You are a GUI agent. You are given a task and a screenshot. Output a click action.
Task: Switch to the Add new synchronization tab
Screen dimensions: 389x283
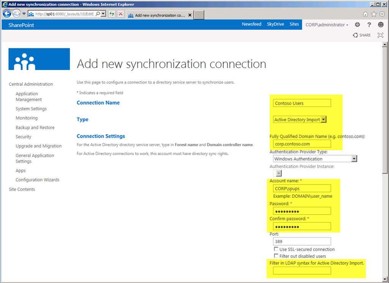(x=160, y=15)
